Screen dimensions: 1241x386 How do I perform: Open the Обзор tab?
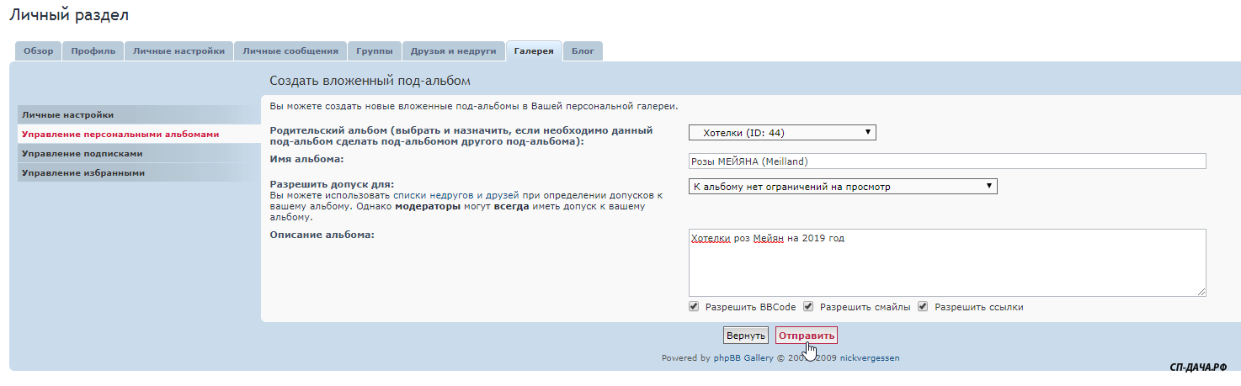pyautogui.click(x=38, y=51)
